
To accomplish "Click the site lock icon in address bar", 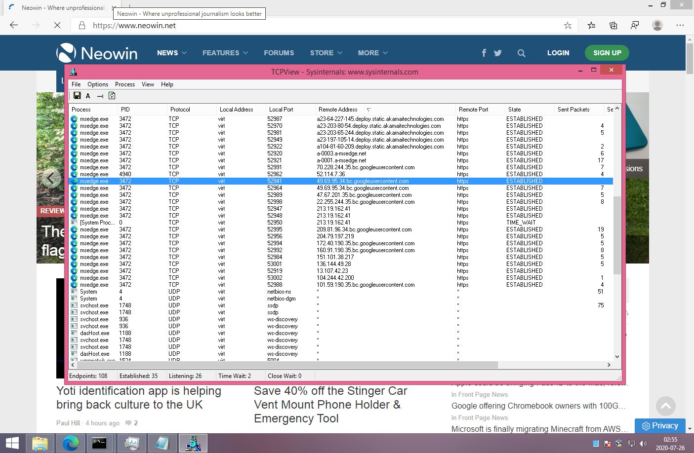I will (x=82, y=25).
